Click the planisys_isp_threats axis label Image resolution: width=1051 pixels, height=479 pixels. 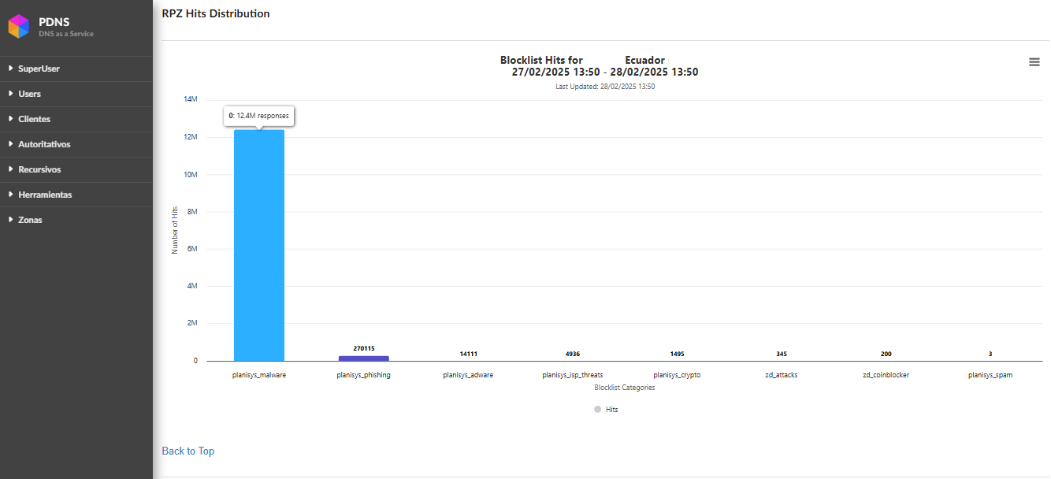pos(573,375)
